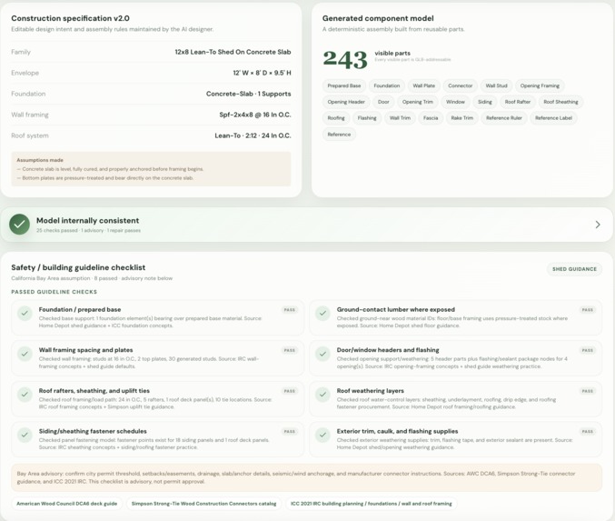
Task: Select the Flashing part chip
Action: coord(367,118)
